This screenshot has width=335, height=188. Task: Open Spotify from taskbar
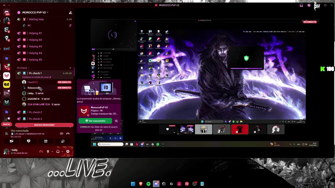(x=148, y=184)
